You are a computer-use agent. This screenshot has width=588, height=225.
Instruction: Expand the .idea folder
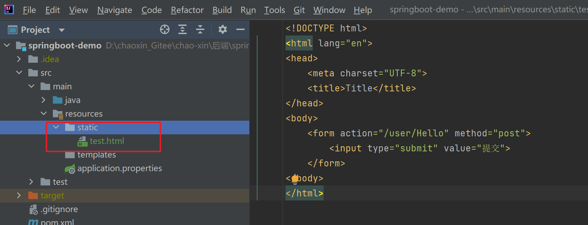[19, 59]
